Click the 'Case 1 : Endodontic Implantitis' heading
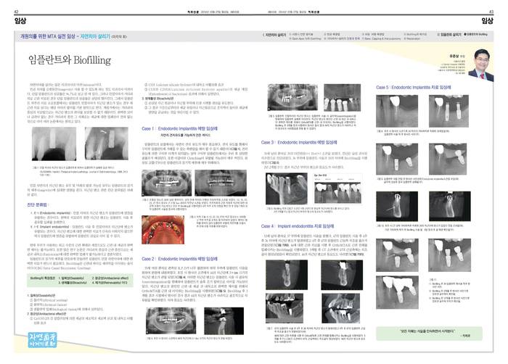 (x=179, y=128)
